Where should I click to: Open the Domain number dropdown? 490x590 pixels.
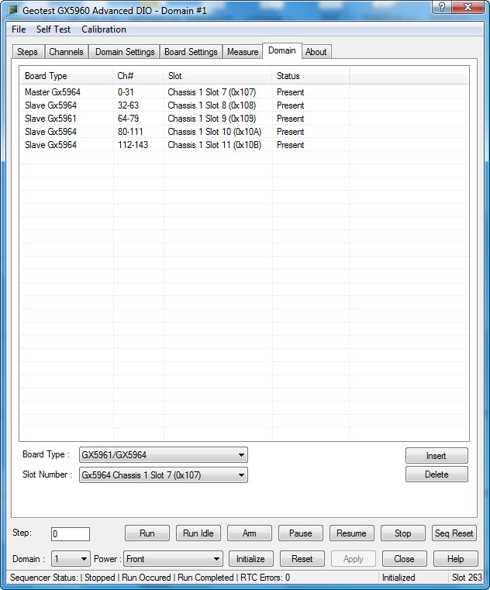(x=71, y=559)
